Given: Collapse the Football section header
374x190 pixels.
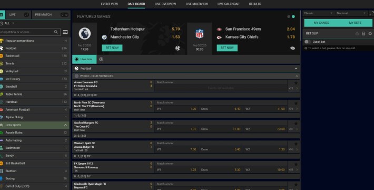Looking at the screenshot, I should click(x=186, y=69).
